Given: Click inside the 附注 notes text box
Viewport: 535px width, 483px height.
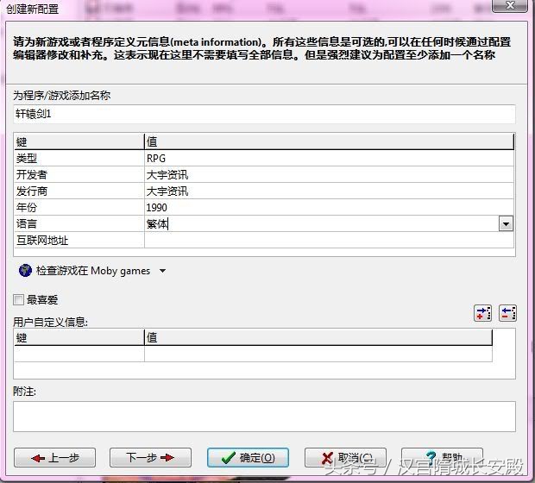Looking at the screenshot, I should coord(263,415).
